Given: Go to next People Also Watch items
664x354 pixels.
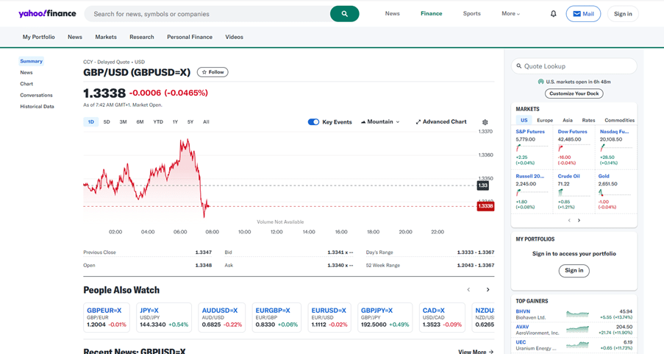Looking at the screenshot, I should point(488,290).
